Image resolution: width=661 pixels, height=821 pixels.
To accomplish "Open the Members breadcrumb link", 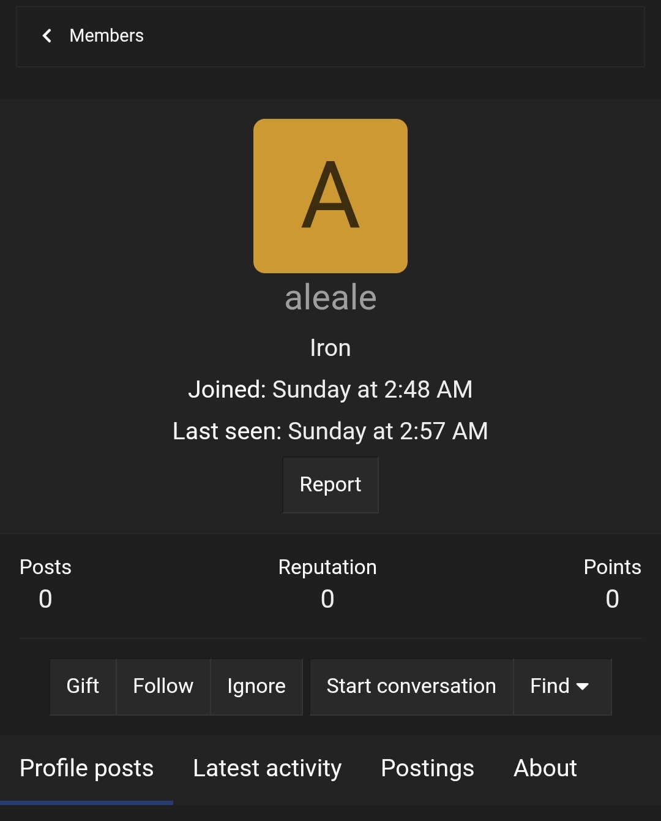I will pyautogui.click(x=106, y=36).
